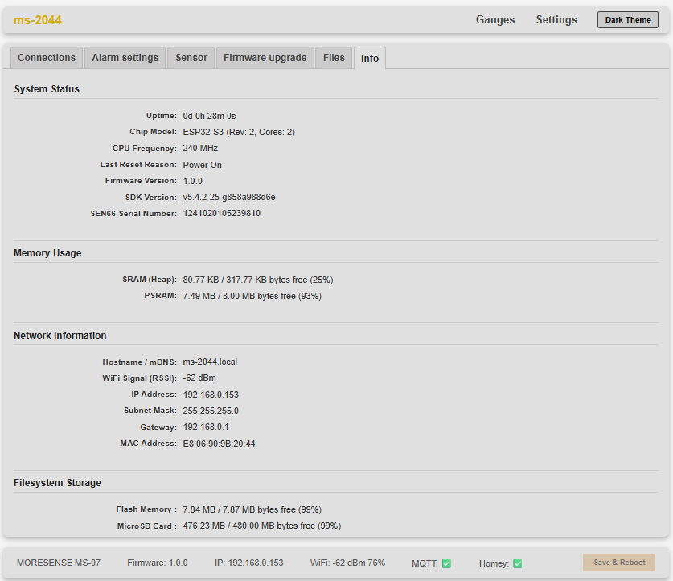Click the System Status section heading
673x581 pixels.
[x=47, y=89]
